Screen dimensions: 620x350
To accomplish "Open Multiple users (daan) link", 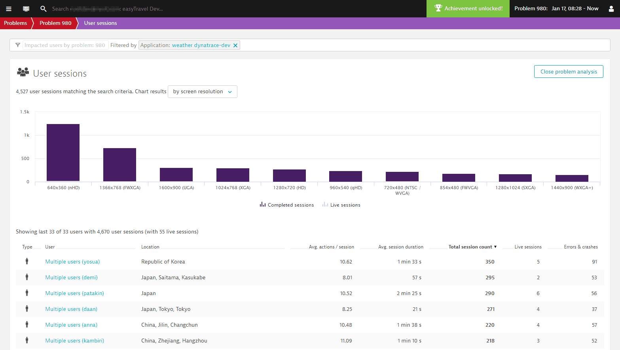I will click(x=71, y=309).
